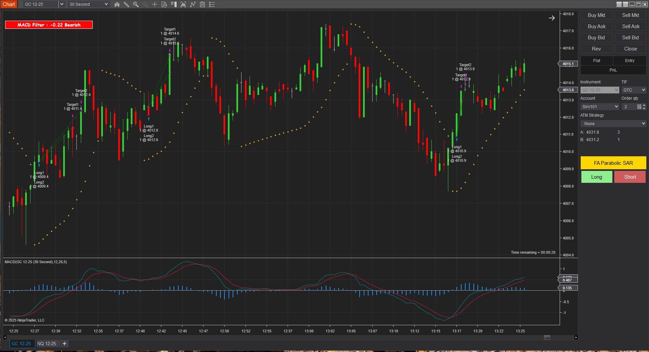Select the Zoom Out magnifier tool

(145, 4)
